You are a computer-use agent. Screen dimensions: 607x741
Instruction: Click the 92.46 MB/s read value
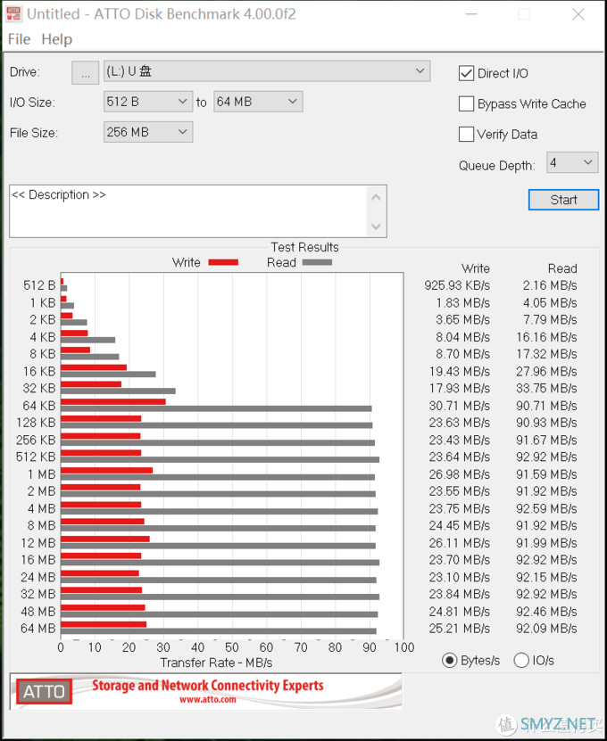click(546, 612)
